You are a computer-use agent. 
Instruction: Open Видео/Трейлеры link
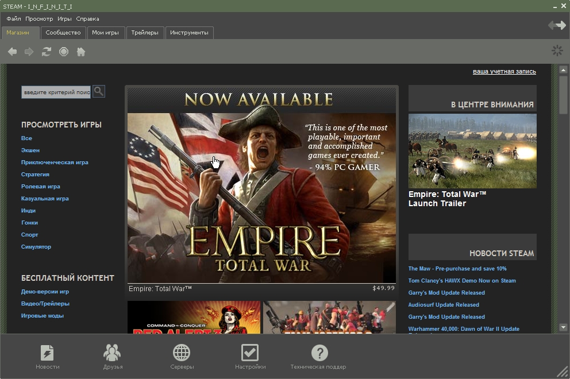pos(45,303)
